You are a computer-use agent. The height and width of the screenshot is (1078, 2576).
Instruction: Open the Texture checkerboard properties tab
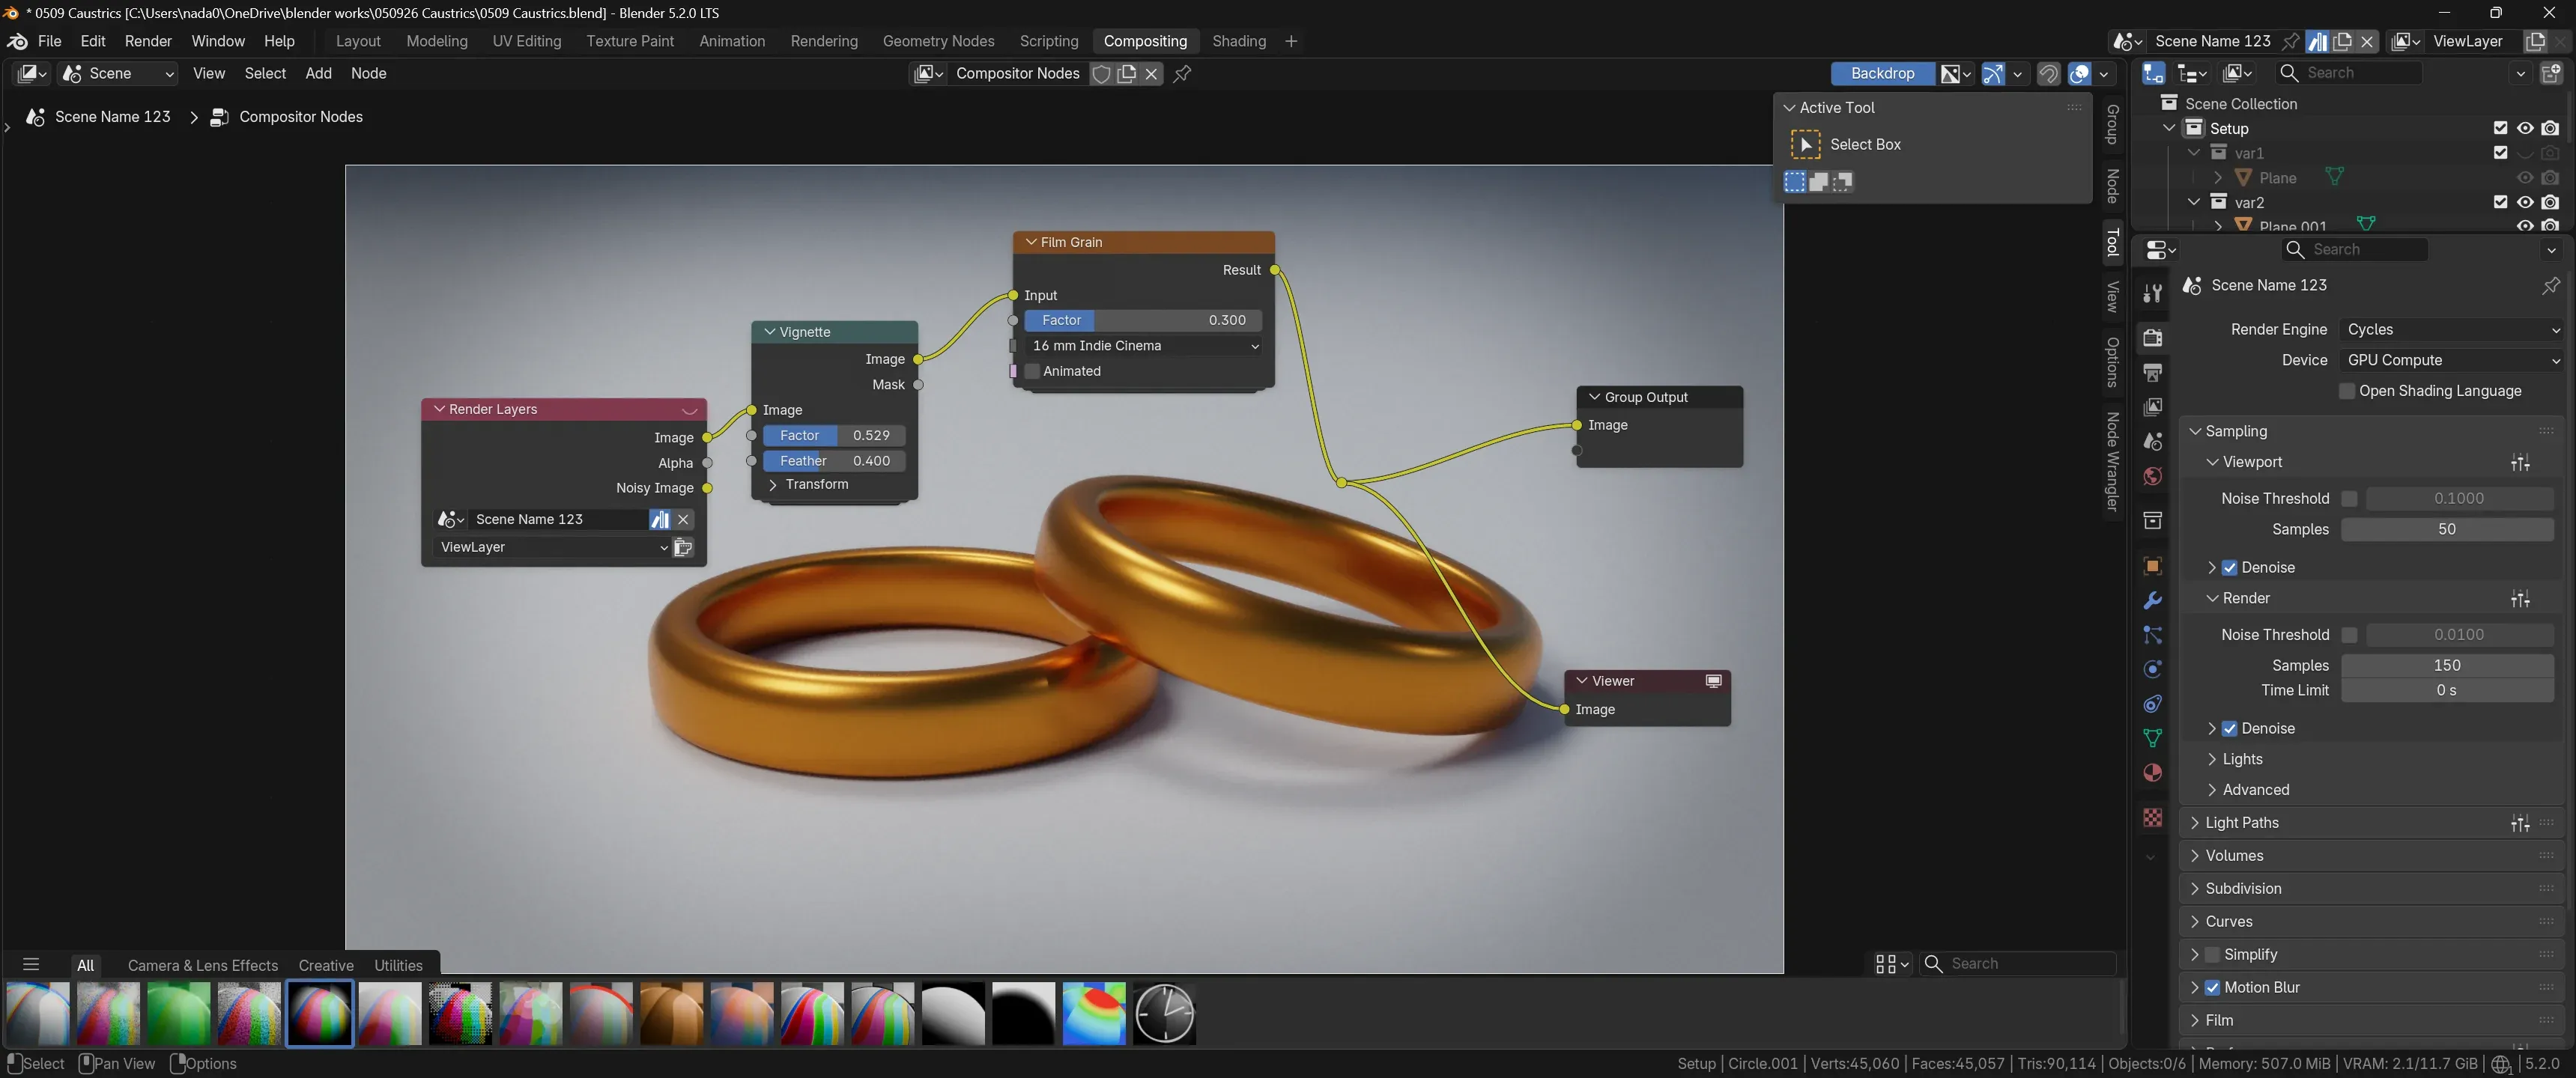[x=2152, y=818]
